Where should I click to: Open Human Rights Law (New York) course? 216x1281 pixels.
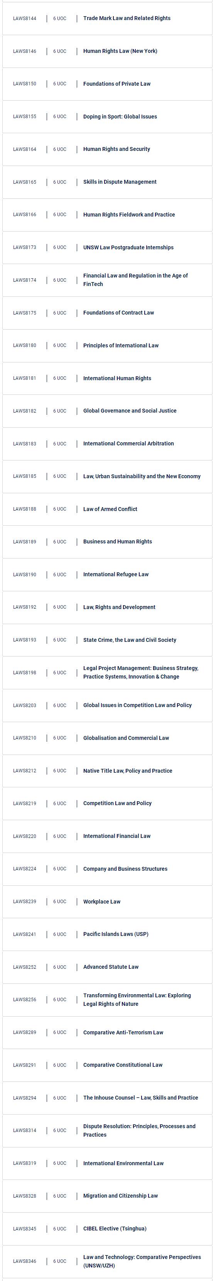(x=107, y=51)
